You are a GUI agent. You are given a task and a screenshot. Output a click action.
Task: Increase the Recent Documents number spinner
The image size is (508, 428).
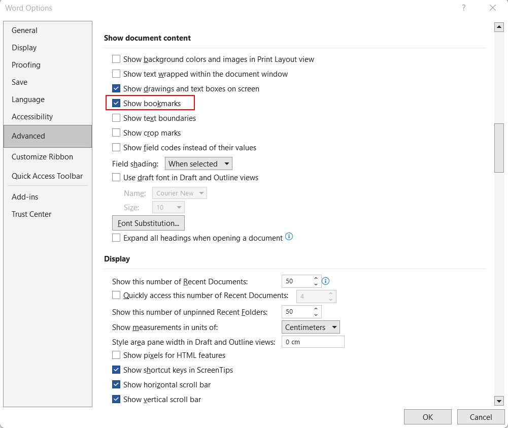[316, 278]
